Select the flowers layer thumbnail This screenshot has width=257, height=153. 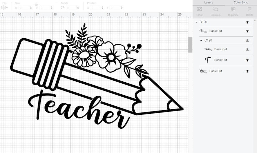(x=203, y=71)
